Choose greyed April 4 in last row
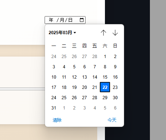Image resolution: width=166 pixels, height=140 pixels. point(95,108)
